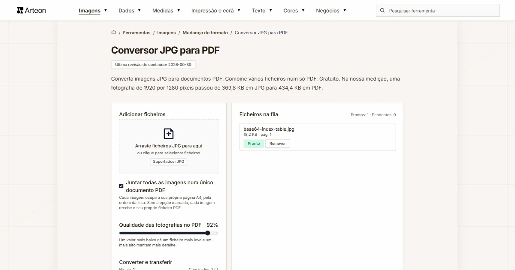
Task: Click Conversor JPG para PDF breadcrumb text
Action: (x=261, y=33)
